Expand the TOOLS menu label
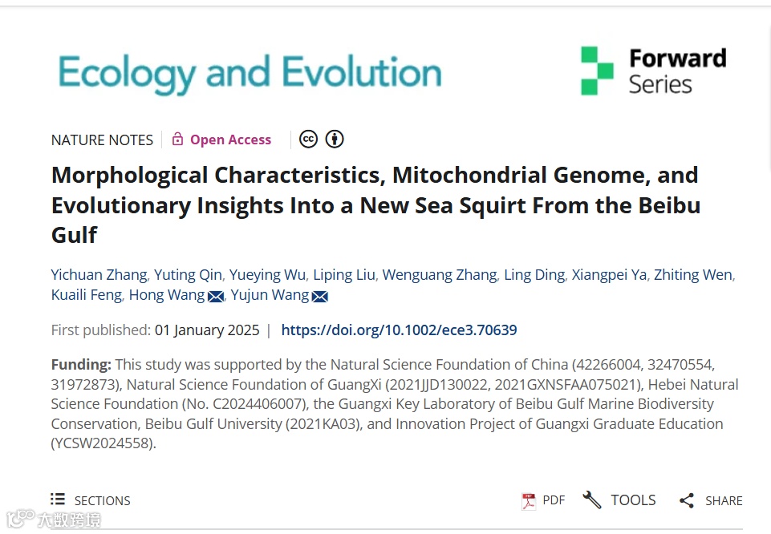The width and height of the screenshot is (771, 534). tap(633, 500)
